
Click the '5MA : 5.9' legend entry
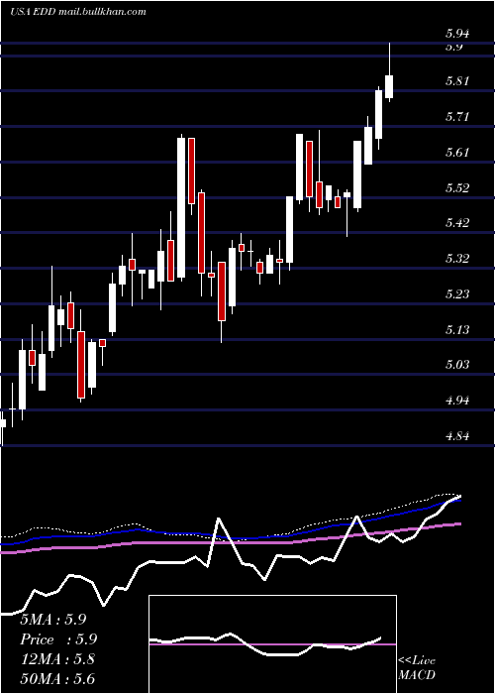click(x=53, y=620)
